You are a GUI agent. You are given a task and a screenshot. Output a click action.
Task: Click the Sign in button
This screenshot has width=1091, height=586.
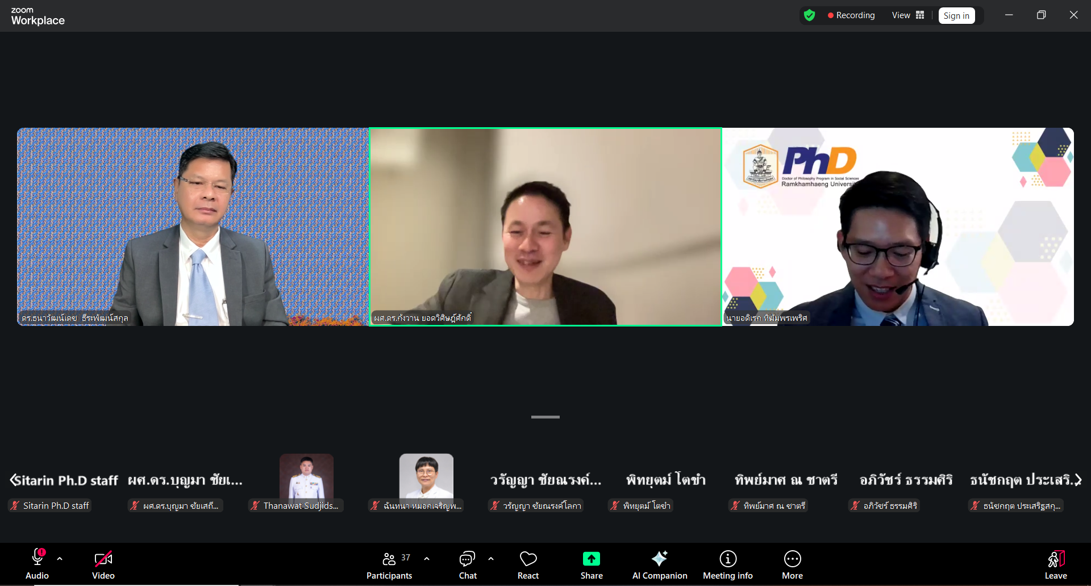coord(956,16)
